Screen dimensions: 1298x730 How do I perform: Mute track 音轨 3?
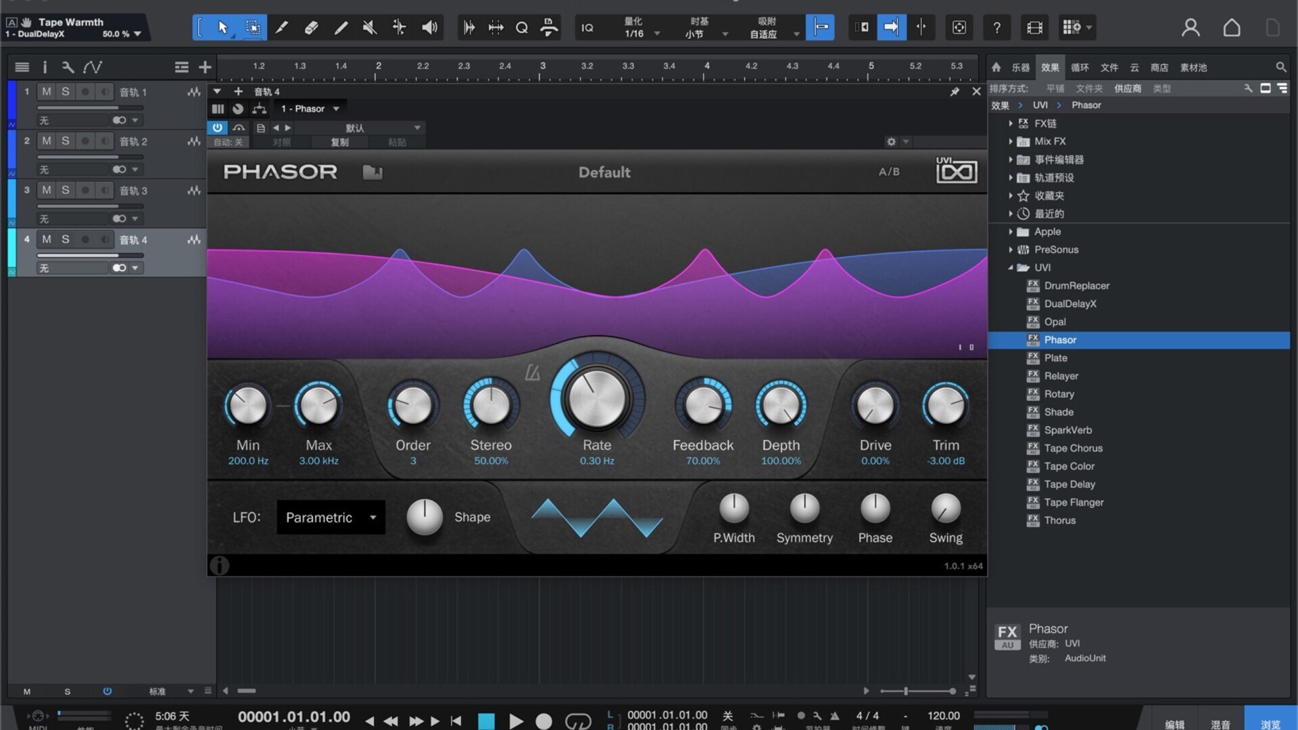point(46,190)
